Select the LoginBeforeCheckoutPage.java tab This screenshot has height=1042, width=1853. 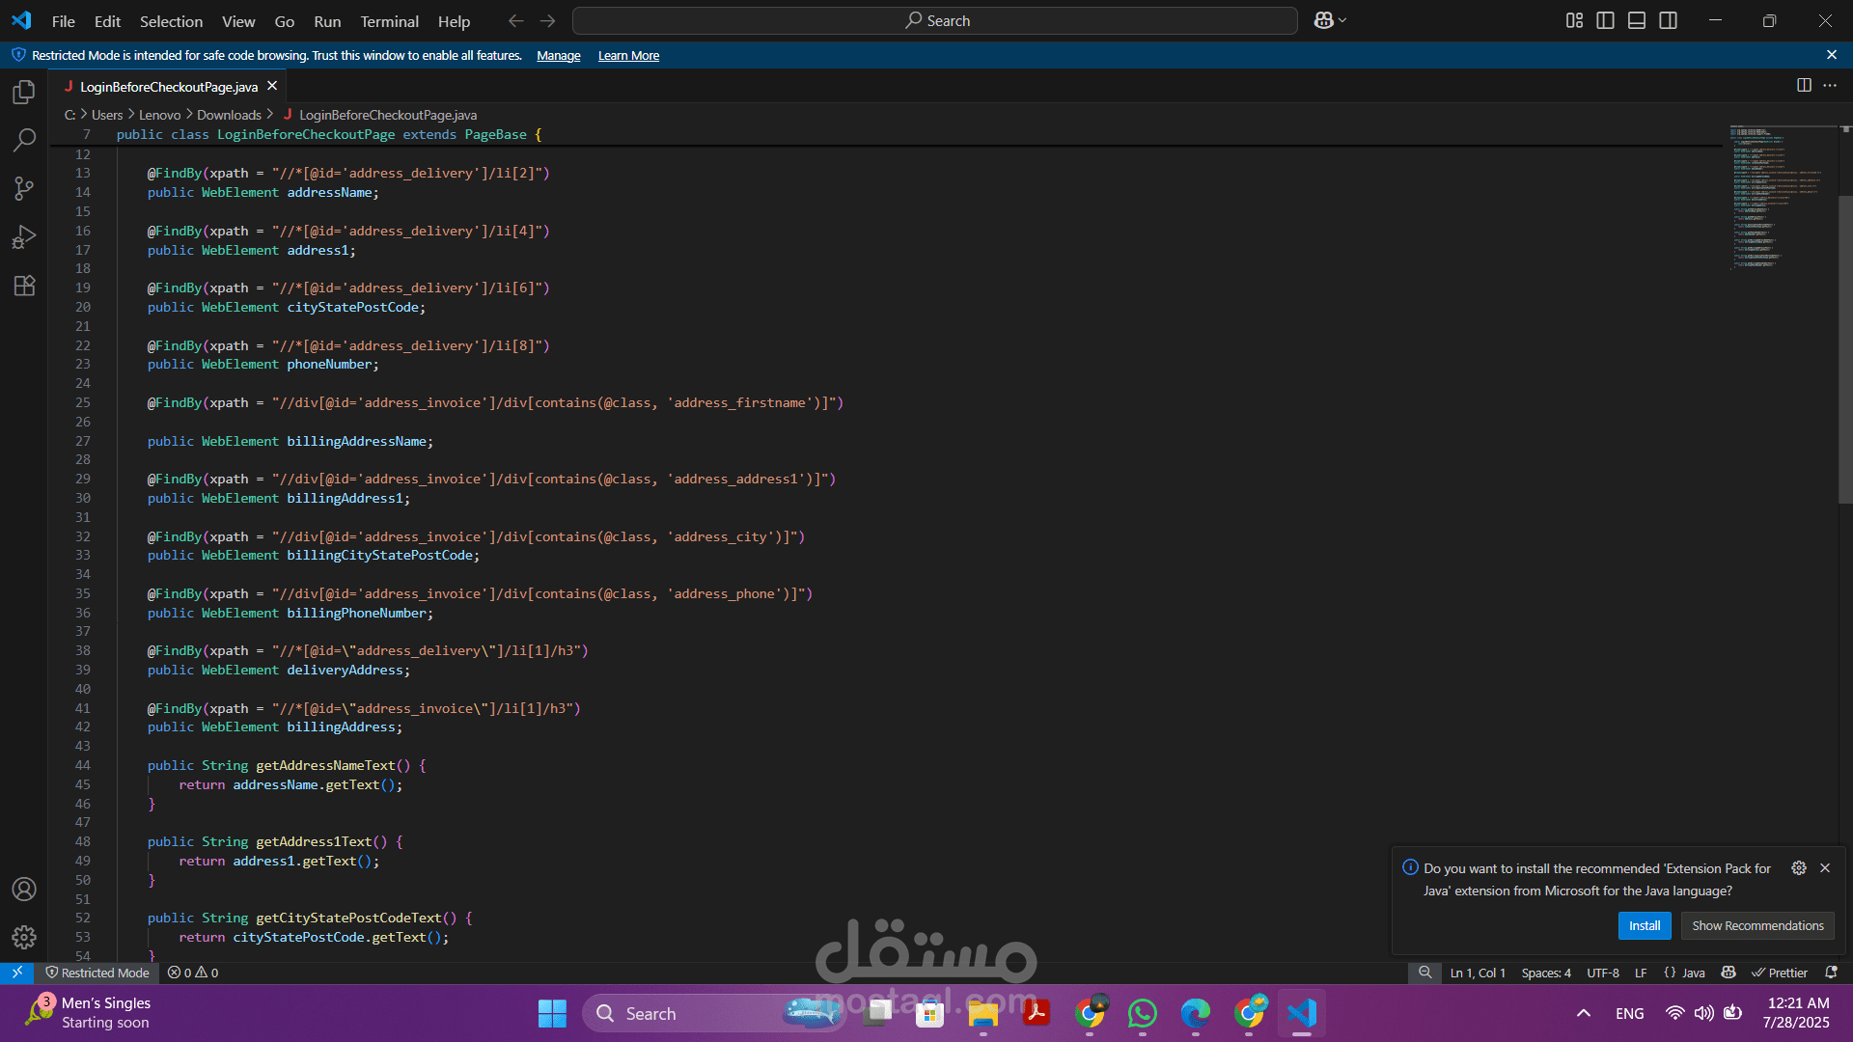click(169, 87)
